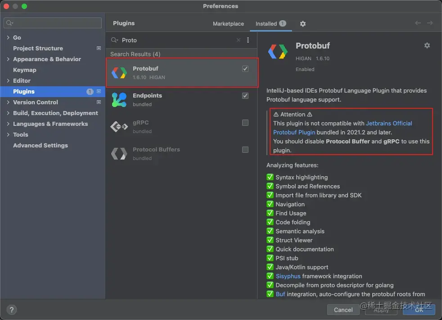Select Plugins in settings tree

[53, 92]
